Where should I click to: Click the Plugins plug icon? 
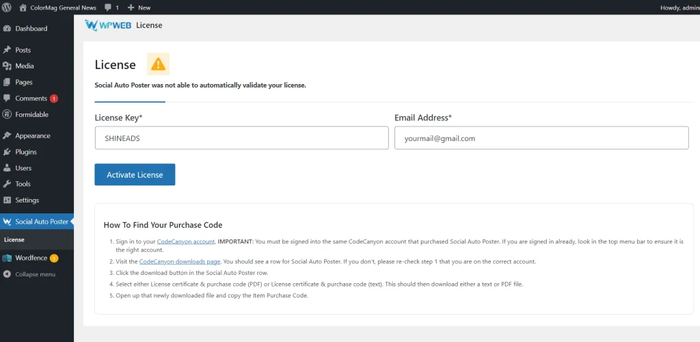click(7, 152)
